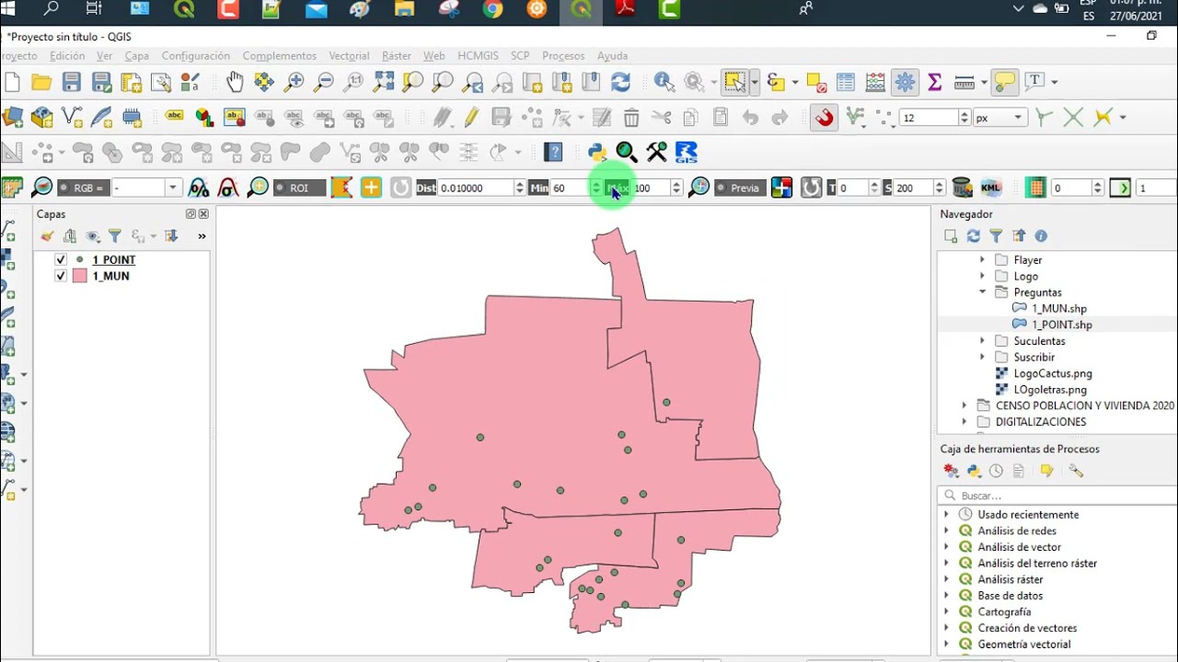Toggle the Map Tips speech bubble

(1005, 82)
